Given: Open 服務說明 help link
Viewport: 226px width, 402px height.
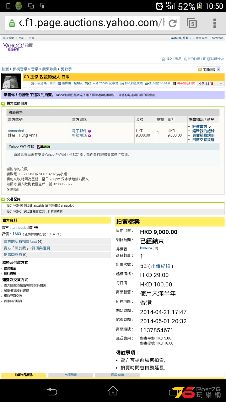Looking at the screenshot, I should coord(217,38).
